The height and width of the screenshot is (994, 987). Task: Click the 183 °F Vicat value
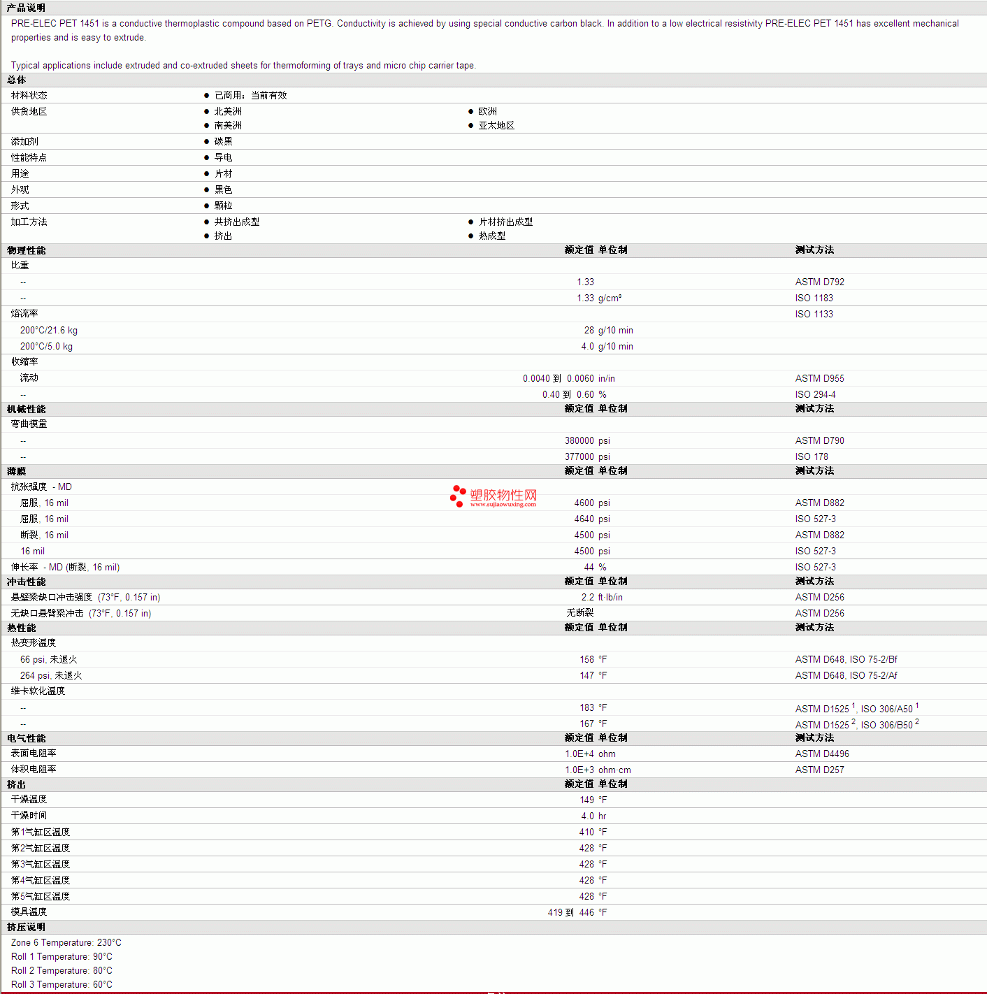coord(593,707)
